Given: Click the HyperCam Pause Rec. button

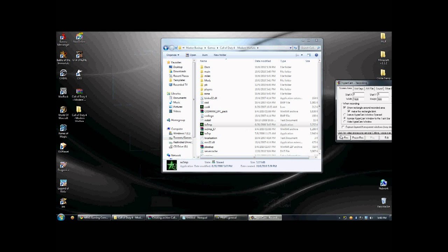Looking at the screenshot, I should click(x=358, y=138).
